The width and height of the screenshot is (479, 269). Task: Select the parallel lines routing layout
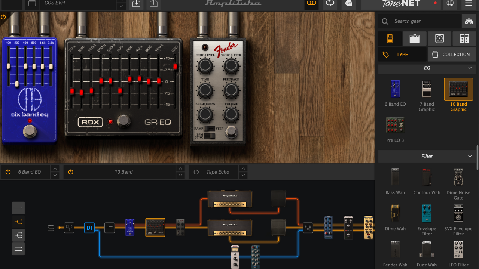[18, 249]
